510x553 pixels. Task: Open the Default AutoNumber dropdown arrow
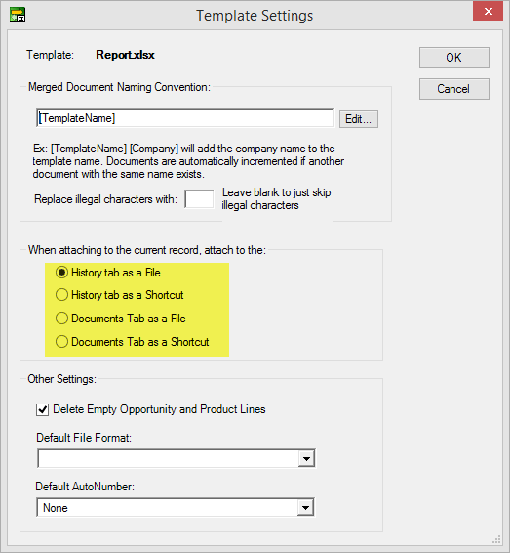tap(305, 508)
